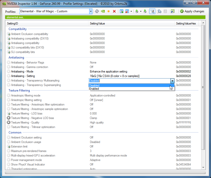Viewport: 211px width, 178px height.
Task: Click the refresh profile icon in toolbar
Action: tap(97, 11)
